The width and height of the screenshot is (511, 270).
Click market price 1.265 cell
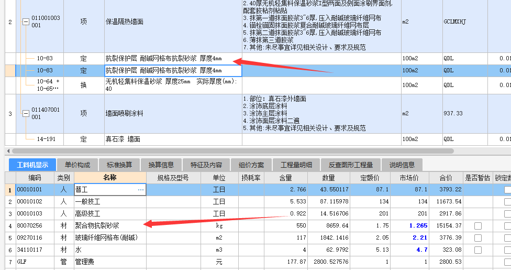click(x=409, y=225)
